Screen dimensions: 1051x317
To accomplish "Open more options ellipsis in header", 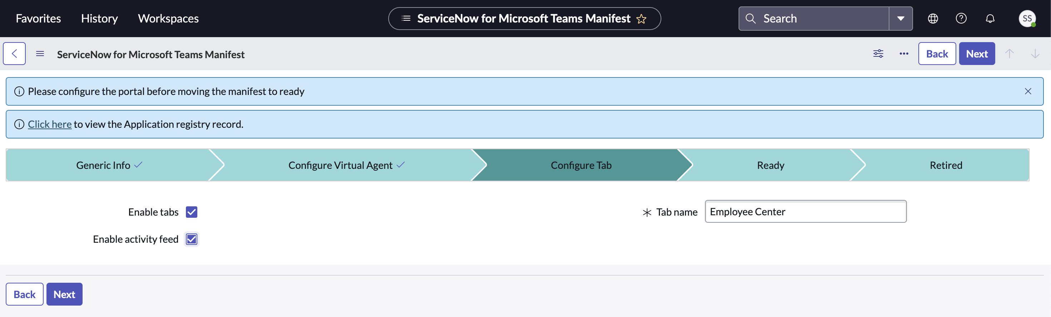I will (x=904, y=54).
